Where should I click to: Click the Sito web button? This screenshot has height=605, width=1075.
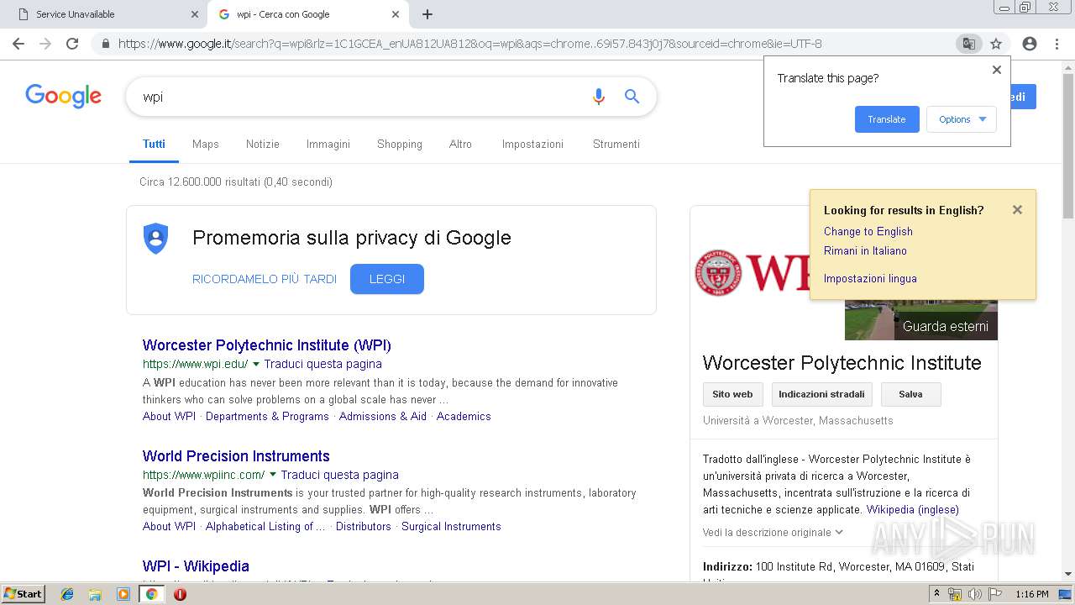coord(732,394)
